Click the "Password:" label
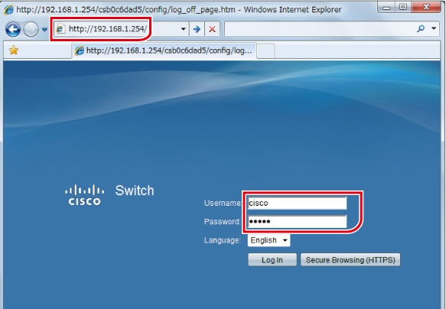The image size is (446, 309). coord(222,222)
